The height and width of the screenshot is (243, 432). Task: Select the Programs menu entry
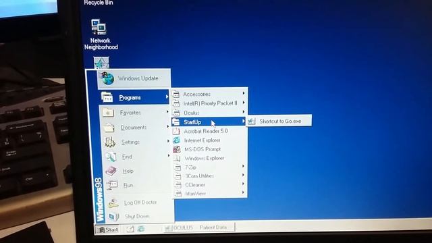[x=134, y=97]
